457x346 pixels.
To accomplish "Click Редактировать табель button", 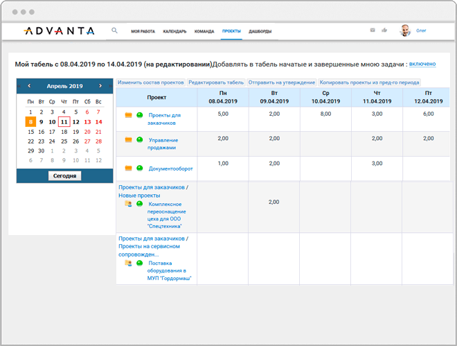I will tap(216, 83).
